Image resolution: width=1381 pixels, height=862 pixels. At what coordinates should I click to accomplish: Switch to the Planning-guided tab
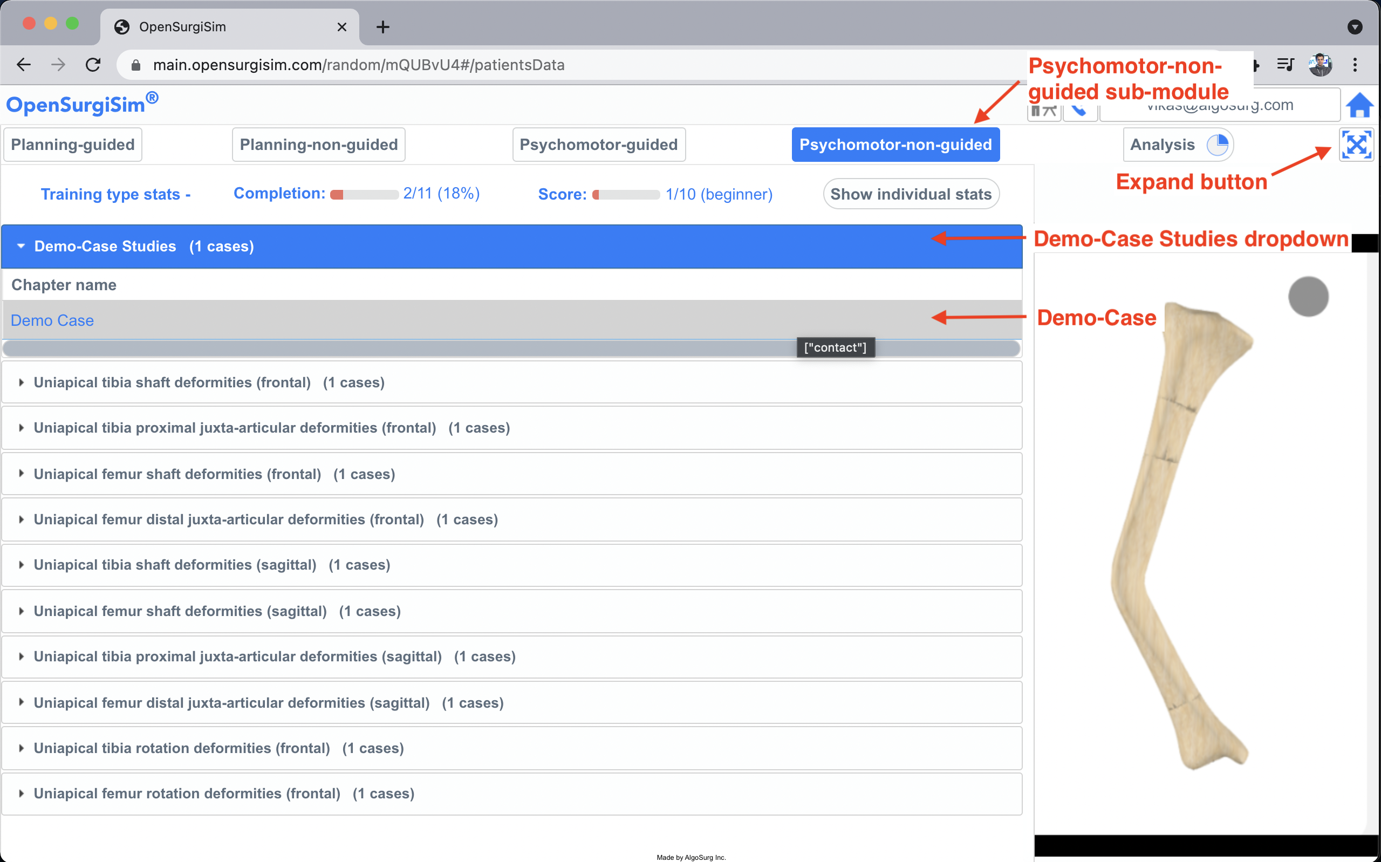pos(73,145)
